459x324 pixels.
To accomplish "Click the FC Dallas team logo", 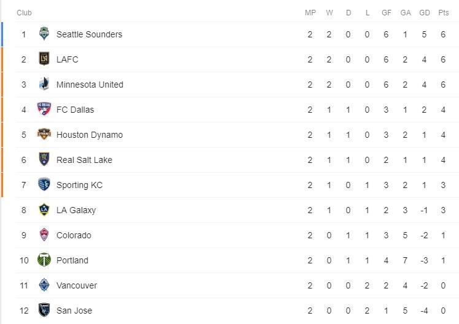I will pyautogui.click(x=44, y=110).
